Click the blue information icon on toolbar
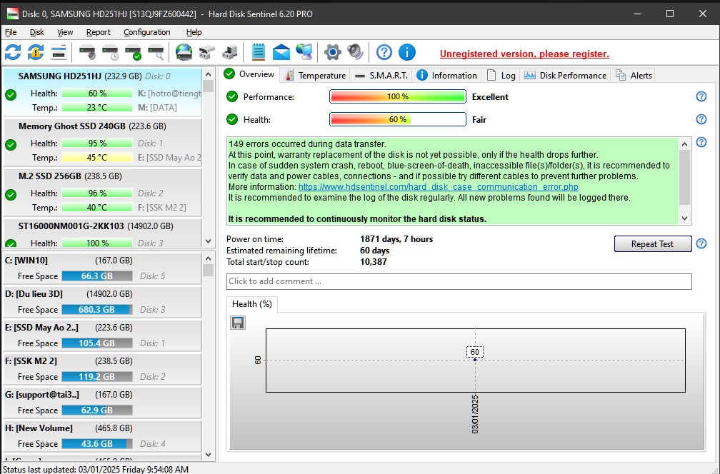Viewport: 720px width, 474px height. 407,51
